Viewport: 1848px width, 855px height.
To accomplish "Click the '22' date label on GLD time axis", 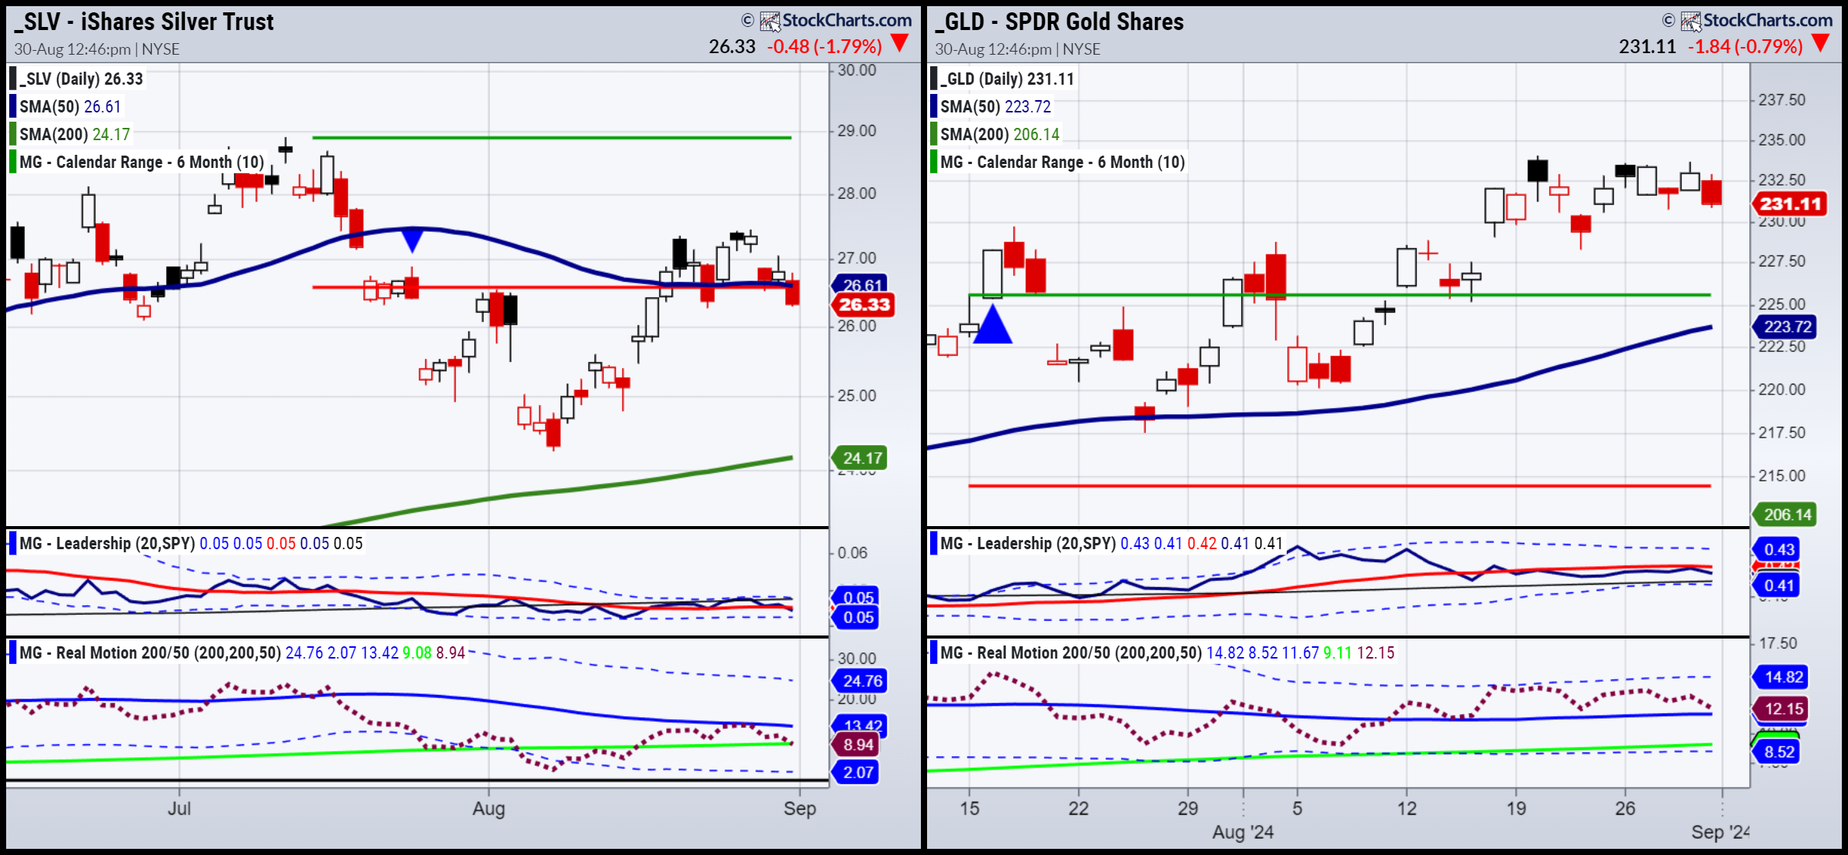I will 1079,809.
